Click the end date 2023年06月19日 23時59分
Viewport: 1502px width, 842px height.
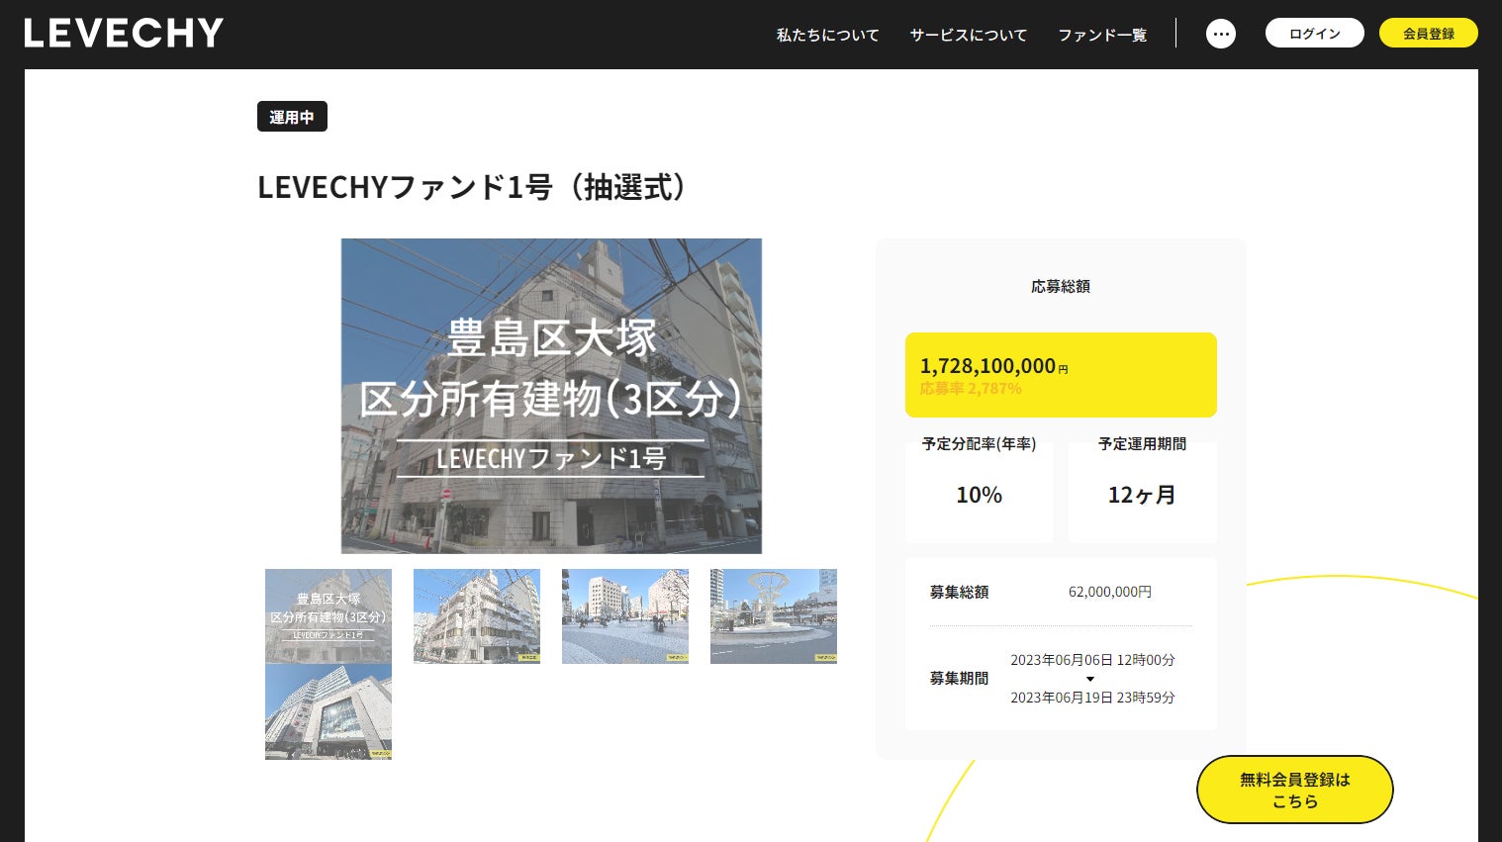point(1093,698)
